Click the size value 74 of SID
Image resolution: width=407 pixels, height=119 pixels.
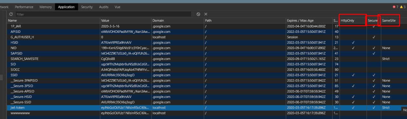[x=336, y=64]
